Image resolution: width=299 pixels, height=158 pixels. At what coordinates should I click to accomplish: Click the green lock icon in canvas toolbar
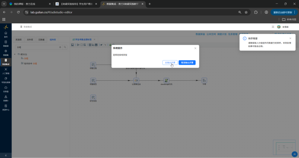(x=110, y=45)
